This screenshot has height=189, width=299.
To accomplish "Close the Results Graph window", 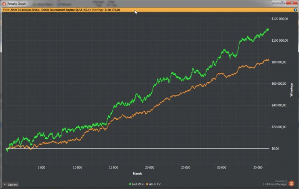I will point(292,3).
